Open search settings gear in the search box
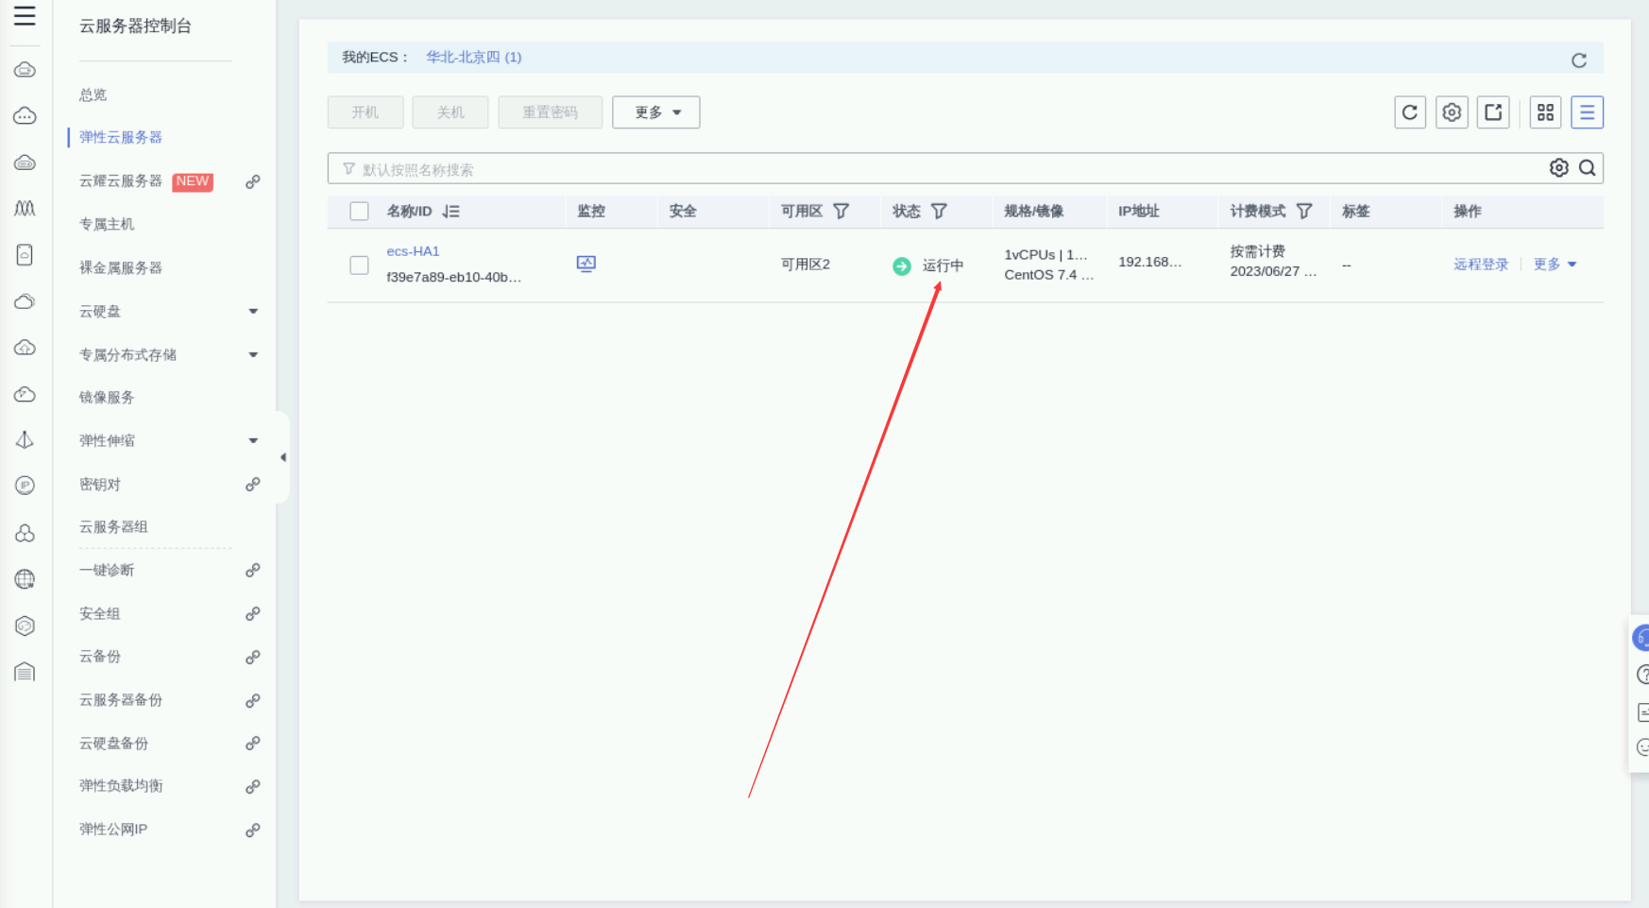Viewport: 1649px width, 908px height. [x=1559, y=168]
